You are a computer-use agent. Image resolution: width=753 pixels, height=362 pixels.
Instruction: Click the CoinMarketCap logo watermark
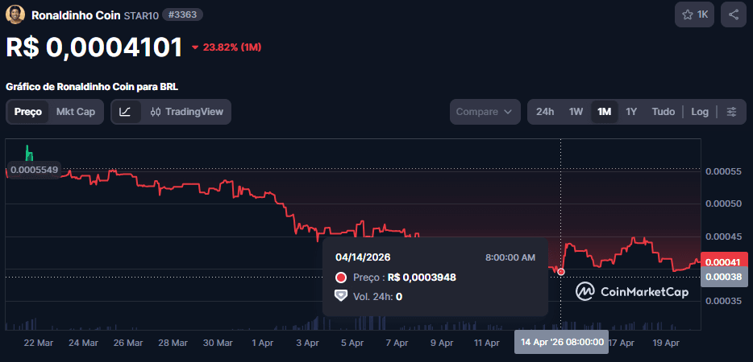[633, 292]
